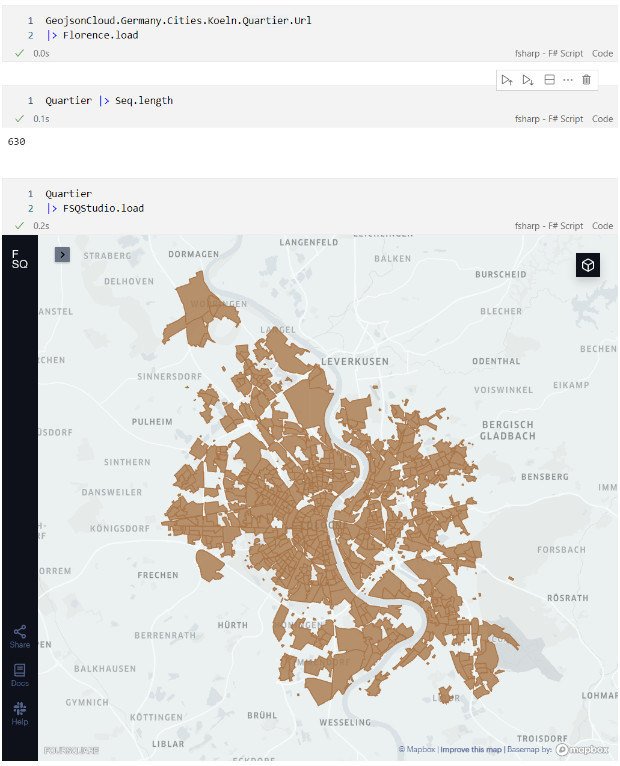
Task: Click the DORMAGEN label on the map
Action: (x=194, y=254)
